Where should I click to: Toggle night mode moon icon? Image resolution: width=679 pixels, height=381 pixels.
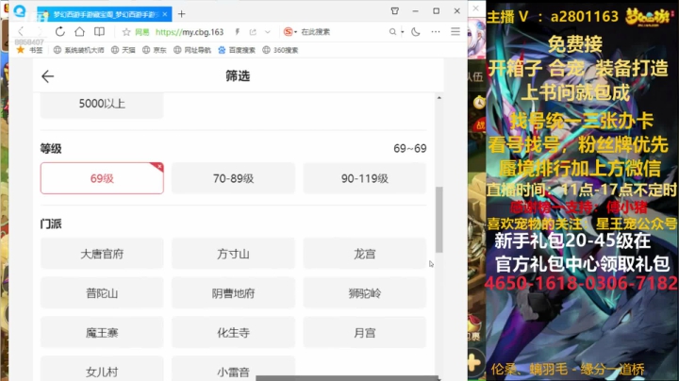pos(416,32)
